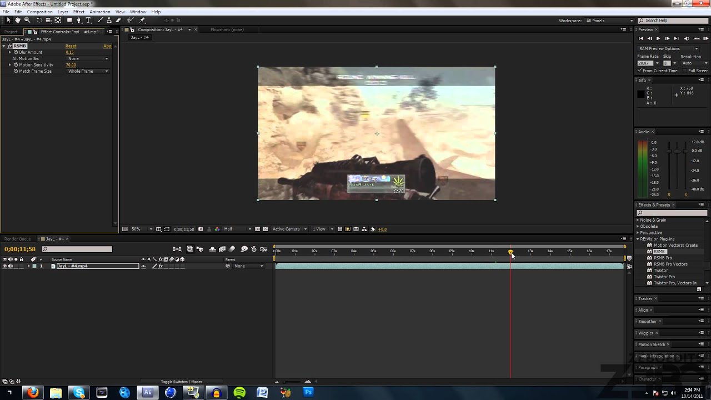Select the Twixtor effect in presets list
Screen dimensions: 711x400
click(x=660, y=271)
